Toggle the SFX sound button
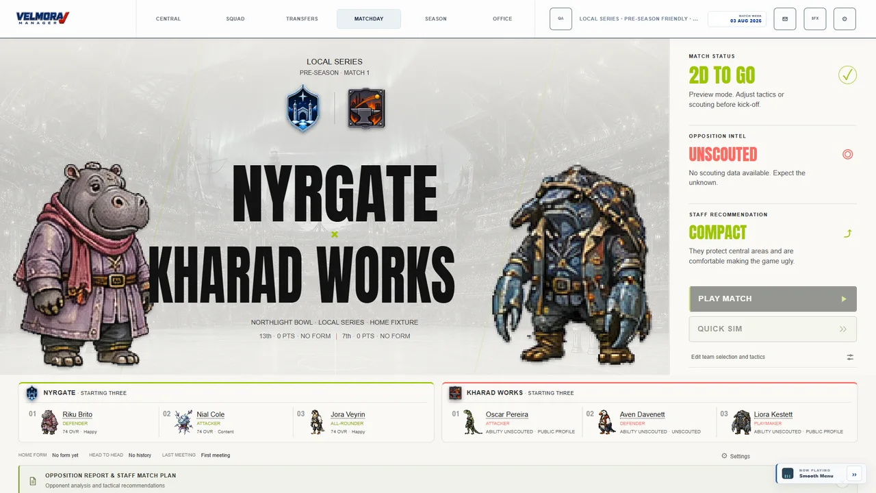 click(815, 18)
